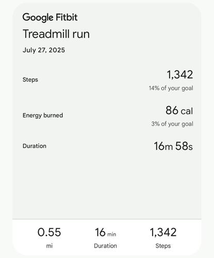Click the 1,342 steps value
The image size is (214, 258).
tap(180, 75)
